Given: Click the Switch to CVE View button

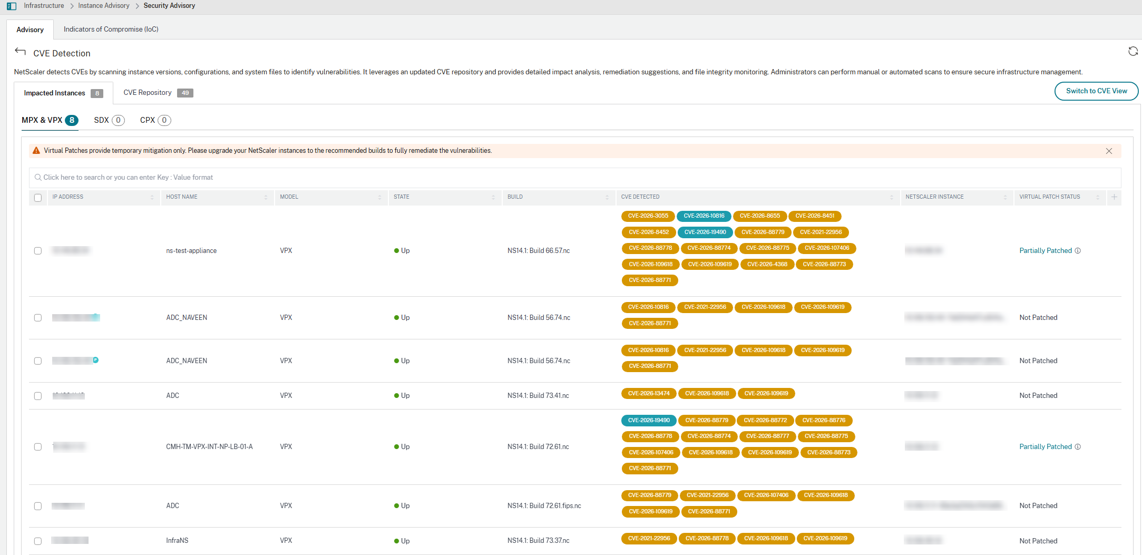Looking at the screenshot, I should (x=1096, y=91).
